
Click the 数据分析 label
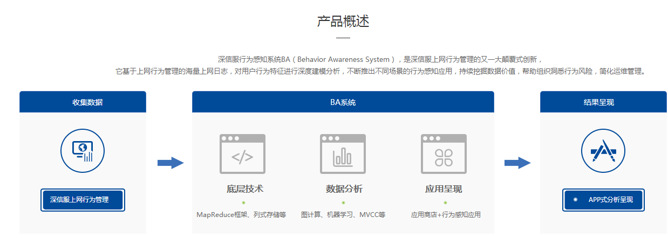tap(344, 189)
